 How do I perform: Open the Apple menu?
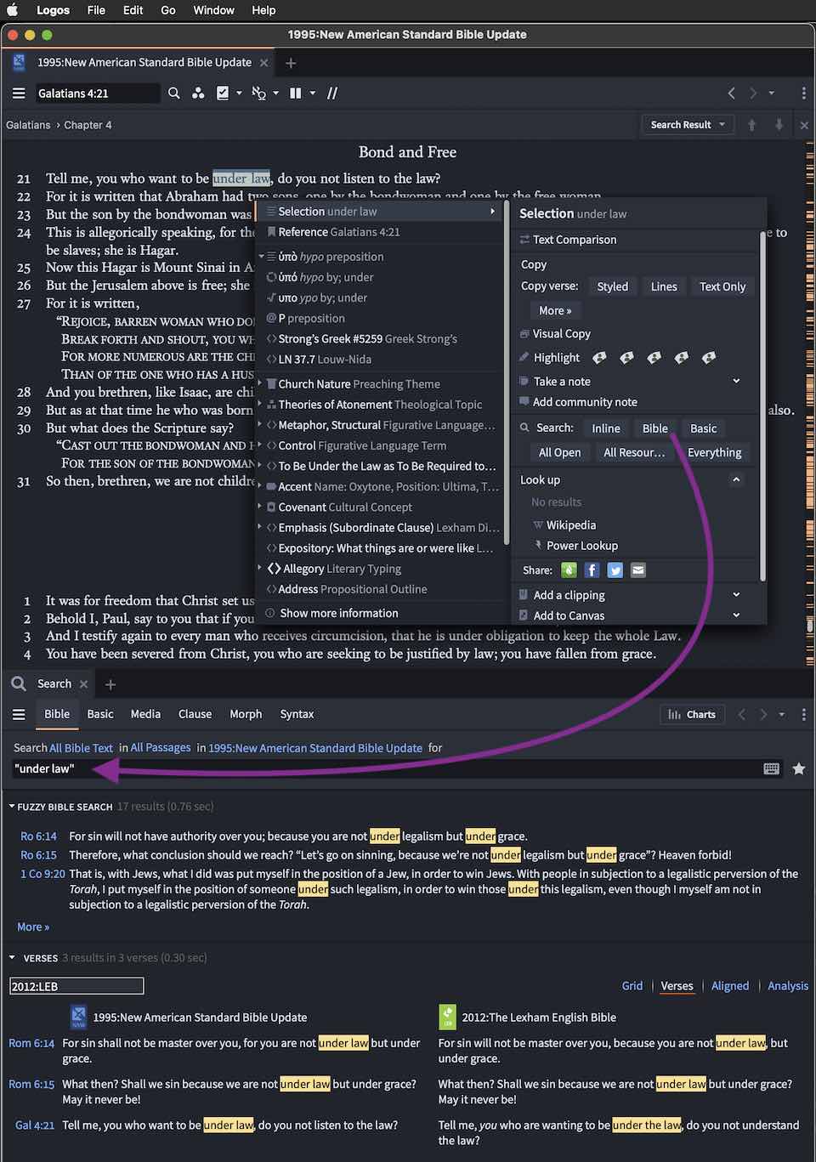click(13, 10)
